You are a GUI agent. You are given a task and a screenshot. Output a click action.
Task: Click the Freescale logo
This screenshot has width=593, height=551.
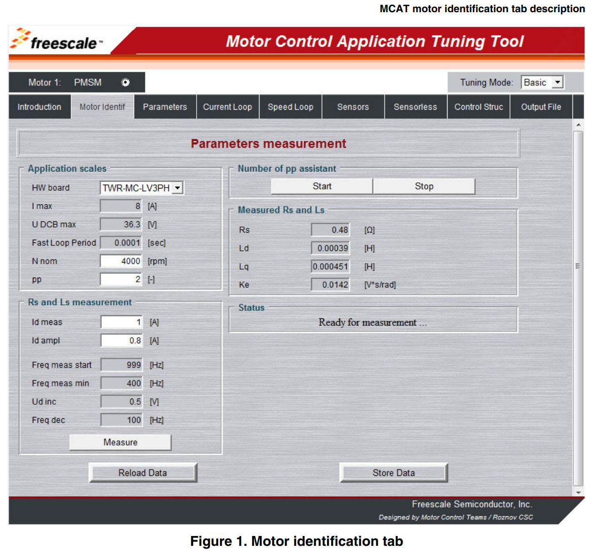coord(56,41)
